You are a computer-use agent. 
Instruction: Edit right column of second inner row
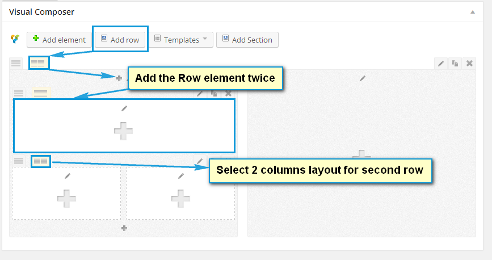pos(181,176)
